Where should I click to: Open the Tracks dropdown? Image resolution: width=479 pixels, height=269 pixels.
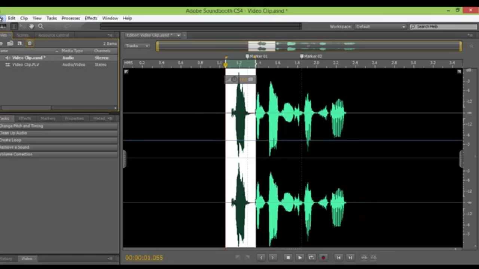tap(137, 46)
